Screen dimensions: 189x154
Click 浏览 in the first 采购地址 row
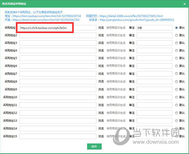coord(101,28)
